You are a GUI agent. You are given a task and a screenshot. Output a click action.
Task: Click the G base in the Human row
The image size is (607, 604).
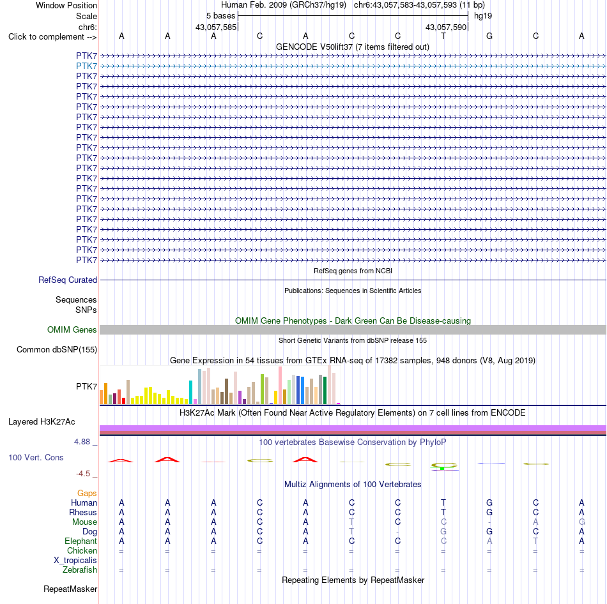pyautogui.click(x=489, y=503)
